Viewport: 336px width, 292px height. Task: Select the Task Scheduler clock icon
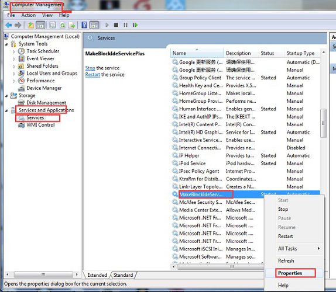coord(22,51)
